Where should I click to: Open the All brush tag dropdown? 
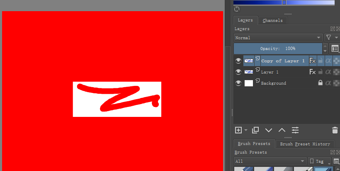pyautogui.click(x=270, y=161)
